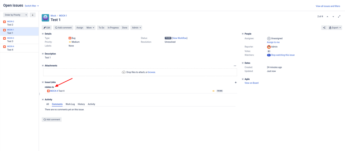This screenshot has height=151, width=345.
Task: Open the Export dropdown
Action: click(x=335, y=28)
